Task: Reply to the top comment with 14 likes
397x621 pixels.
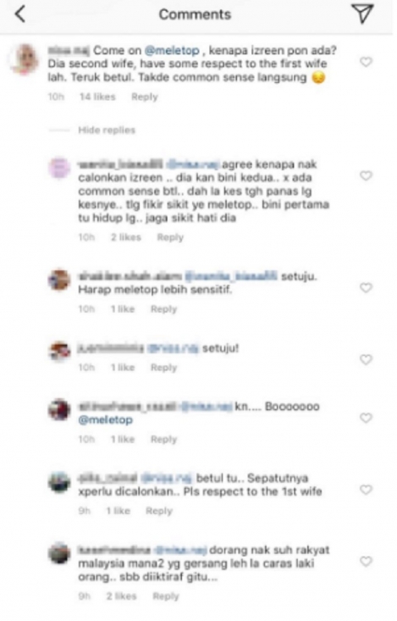Action: (x=145, y=97)
